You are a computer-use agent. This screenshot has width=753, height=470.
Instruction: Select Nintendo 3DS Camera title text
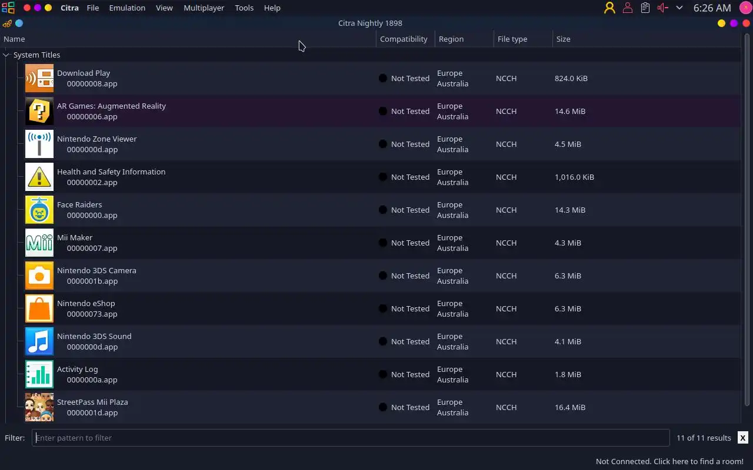click(96, 270)
